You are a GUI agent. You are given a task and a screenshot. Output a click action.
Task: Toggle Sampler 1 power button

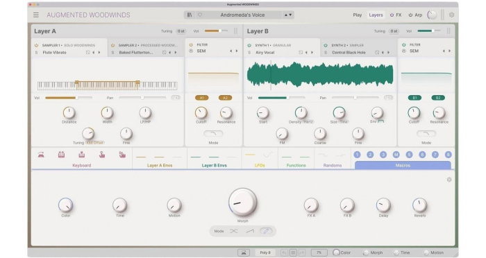(x=36, y=45)
